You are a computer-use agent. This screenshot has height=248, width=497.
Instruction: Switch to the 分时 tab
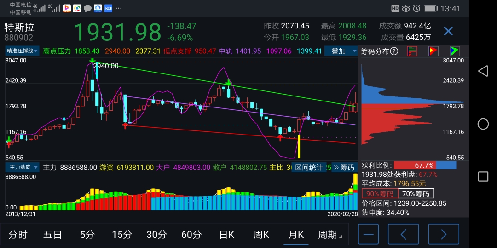(18, 235)
